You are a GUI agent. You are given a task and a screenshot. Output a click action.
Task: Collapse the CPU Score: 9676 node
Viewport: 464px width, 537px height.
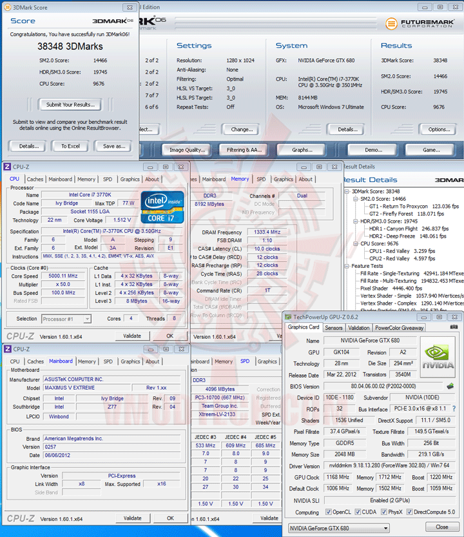point(356,243)
